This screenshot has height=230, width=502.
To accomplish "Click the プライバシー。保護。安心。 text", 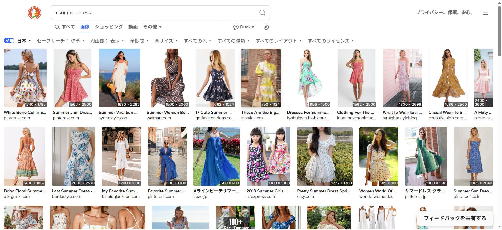I will (444, 13).
